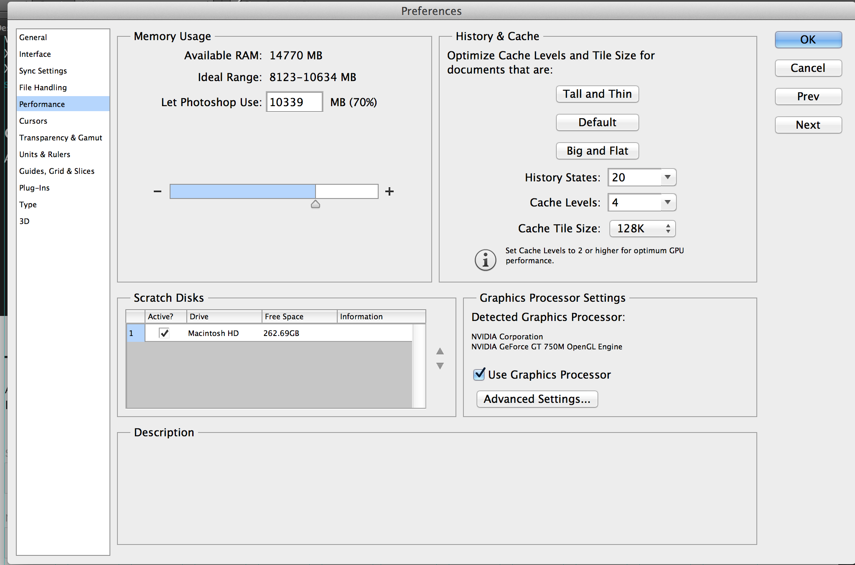Click the memory usage slider thumb
The height and width of the screenshot is (565, 855).
coord(316,204)
